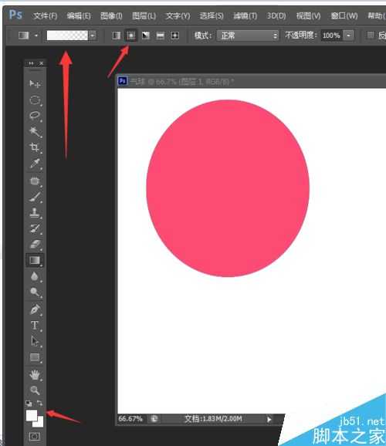The width and height of the screenshot is (386, 446).
Task: Choose the linear gradient style button
Action: [116, 35]
